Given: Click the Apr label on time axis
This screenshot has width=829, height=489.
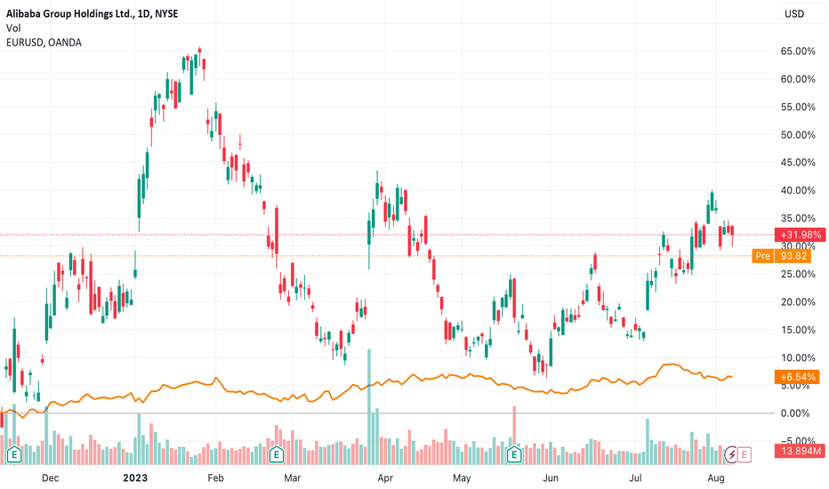Looking at the screenshot, I should 385,478.
